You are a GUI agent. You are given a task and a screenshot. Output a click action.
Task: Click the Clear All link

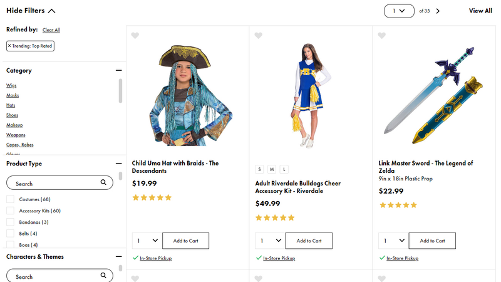(51, 29)
